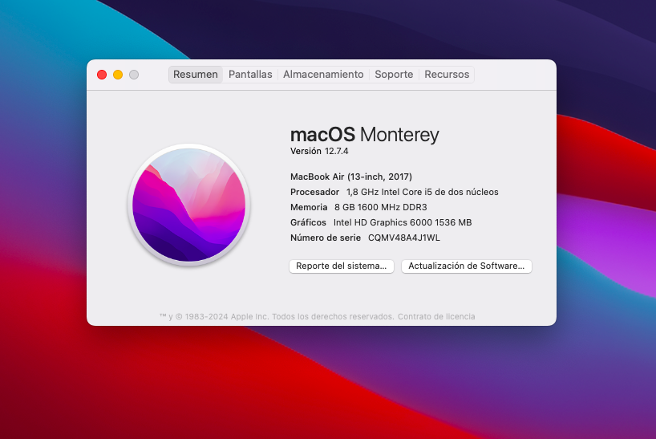Click Versión 12.7.4 to reveal build number

coord(319,152)
